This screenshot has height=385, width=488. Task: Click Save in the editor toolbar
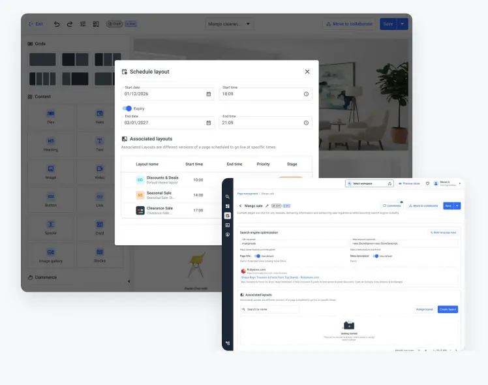coord(388,24)
